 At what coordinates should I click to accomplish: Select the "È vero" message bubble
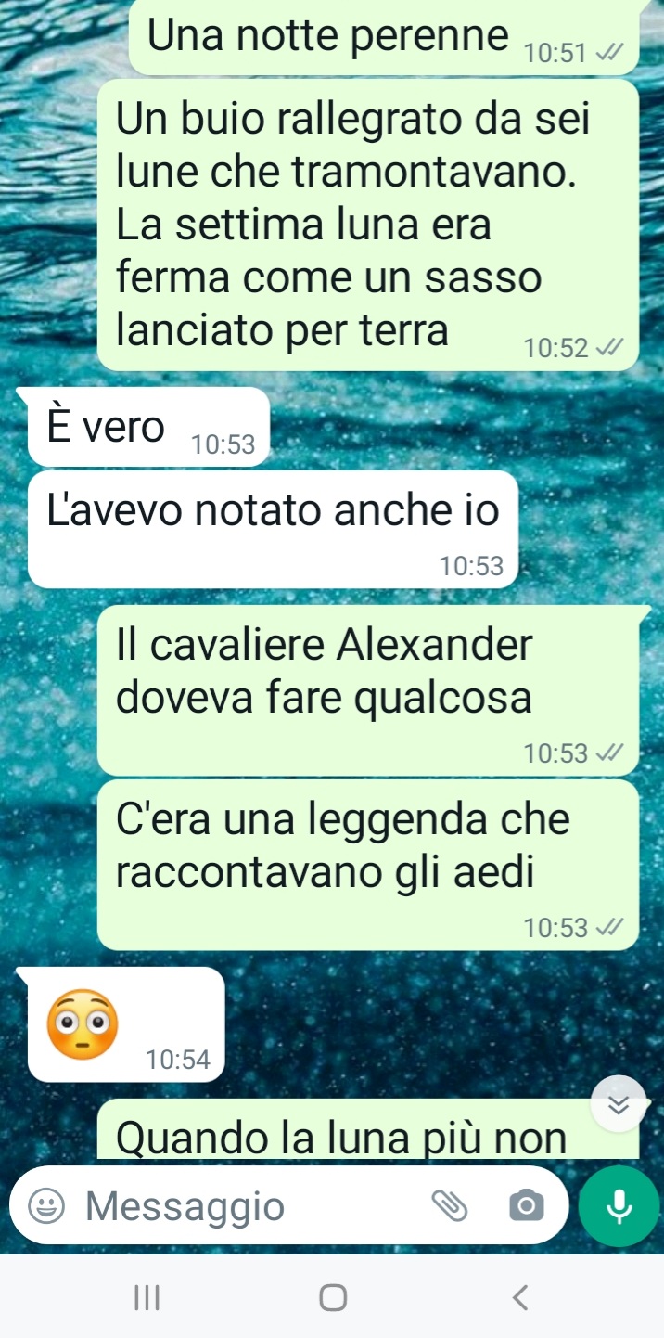click(148, 427)
